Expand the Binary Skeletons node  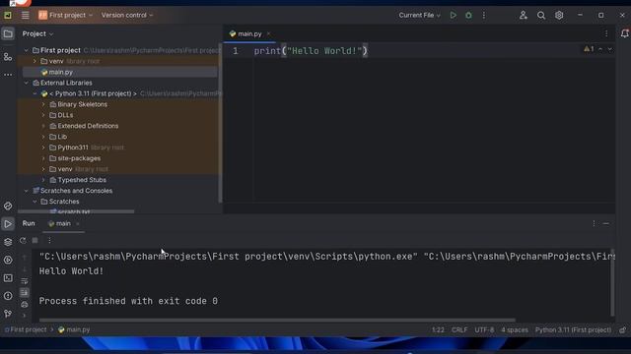click(43, 104)
